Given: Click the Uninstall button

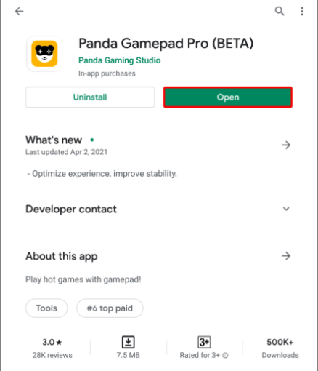Looking at the screenshot, I should click(90, 97).
